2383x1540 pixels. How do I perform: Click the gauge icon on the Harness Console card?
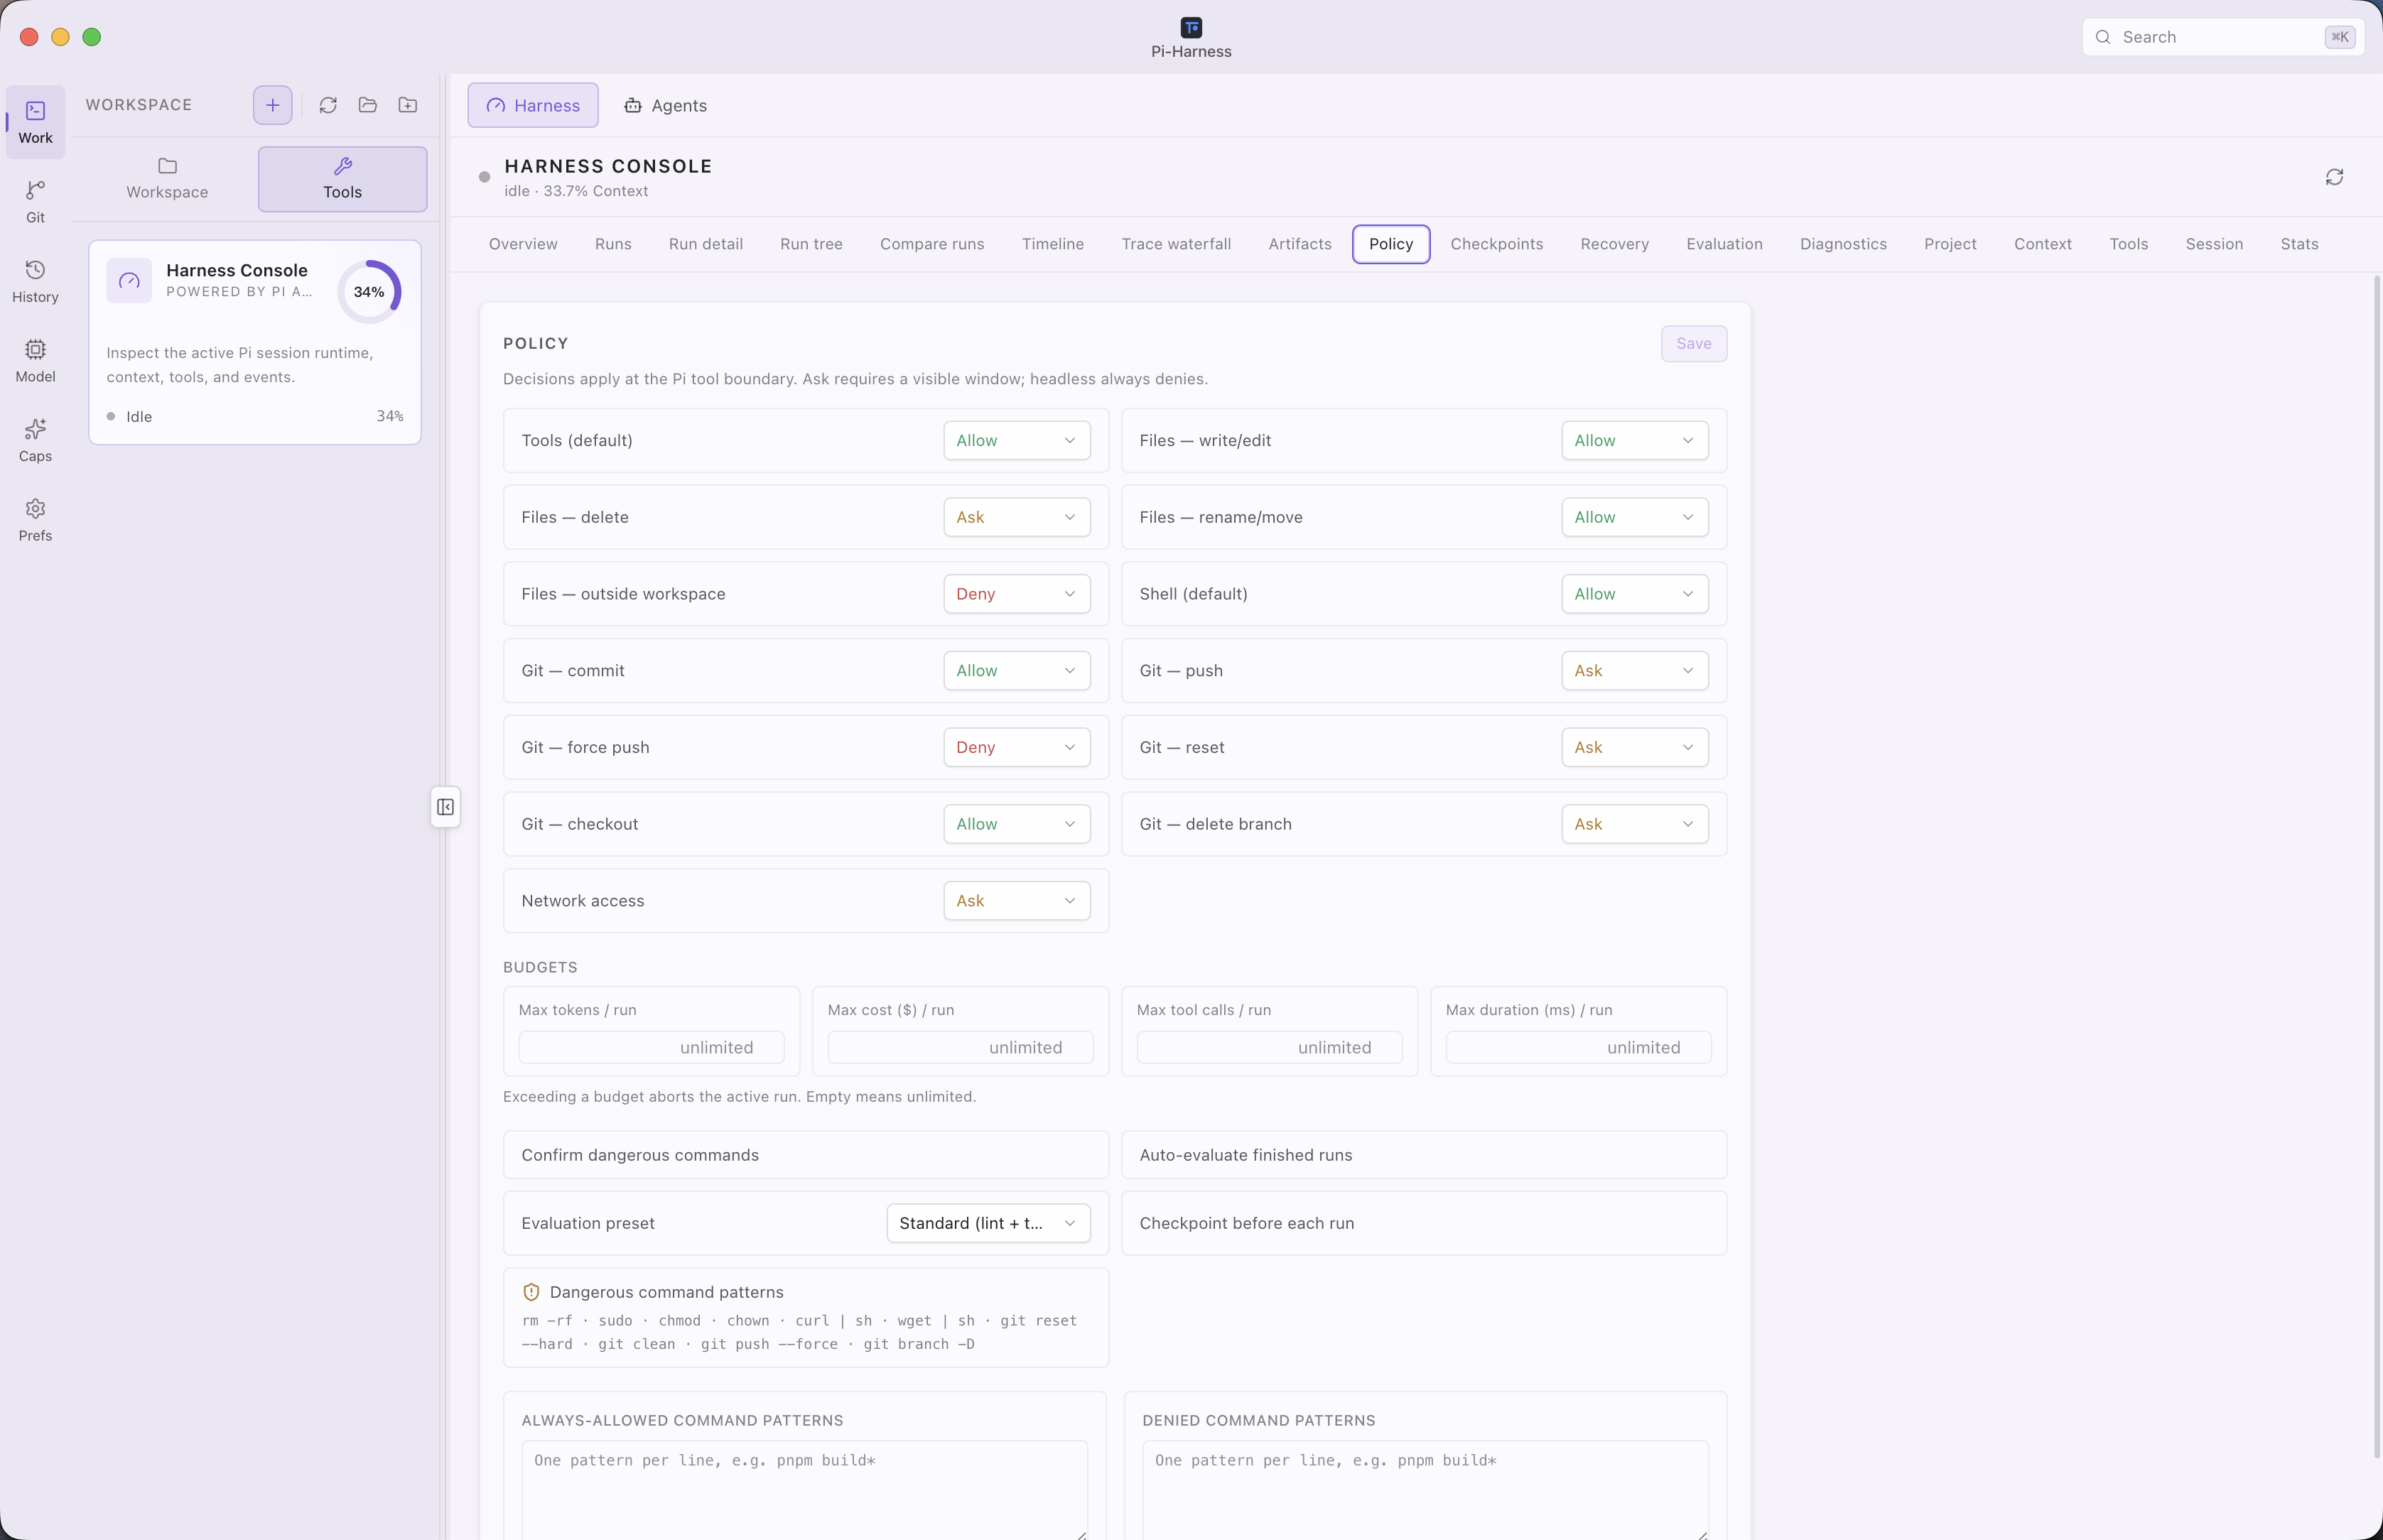click(x=129, y=281)
